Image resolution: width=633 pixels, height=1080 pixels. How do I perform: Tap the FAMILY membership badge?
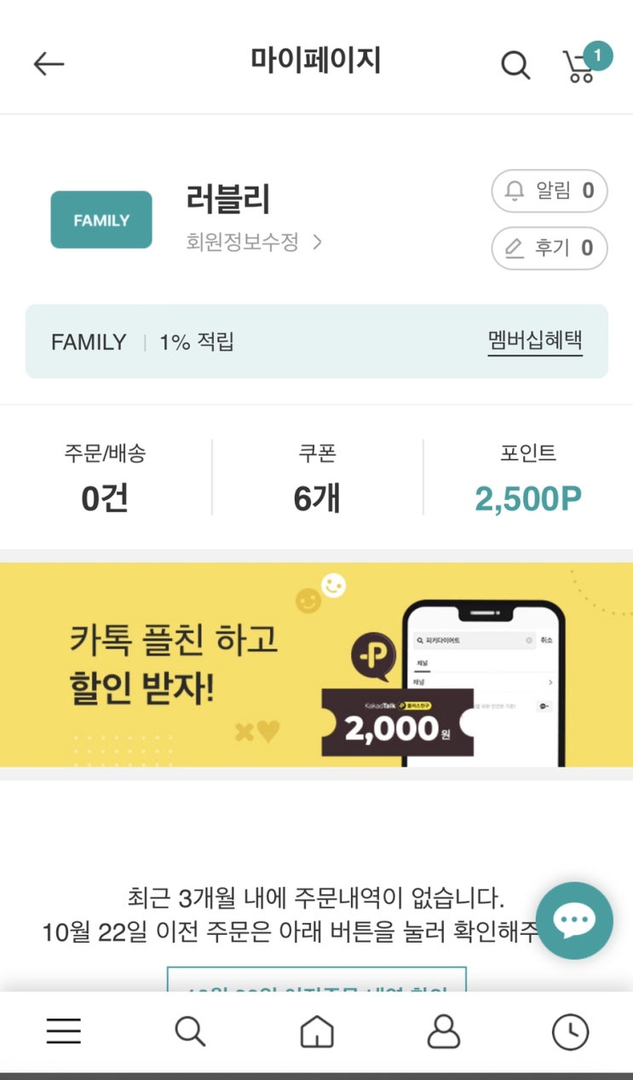pos(101,220)
